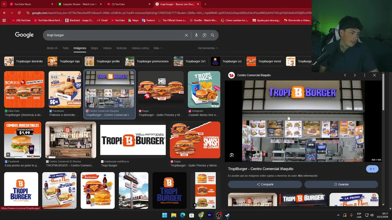Show previous image in preview panel
Image resolution: width=392 pixels, height=220 pixels.
tap(345, 75)
